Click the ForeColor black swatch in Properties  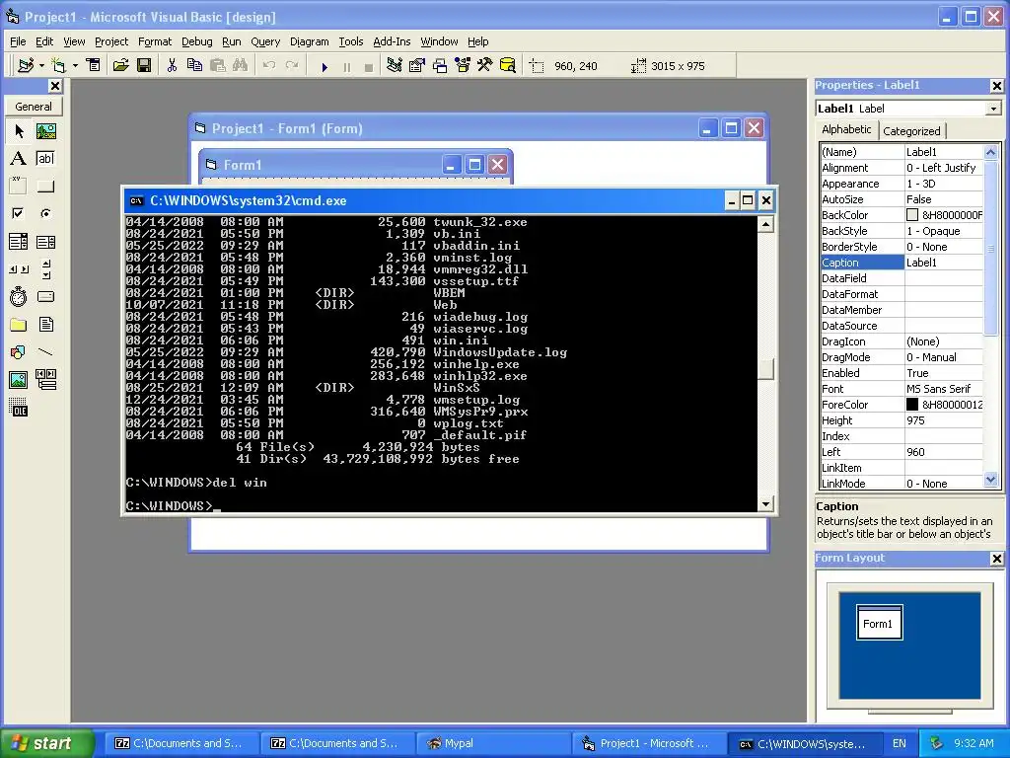pos(912,405)
